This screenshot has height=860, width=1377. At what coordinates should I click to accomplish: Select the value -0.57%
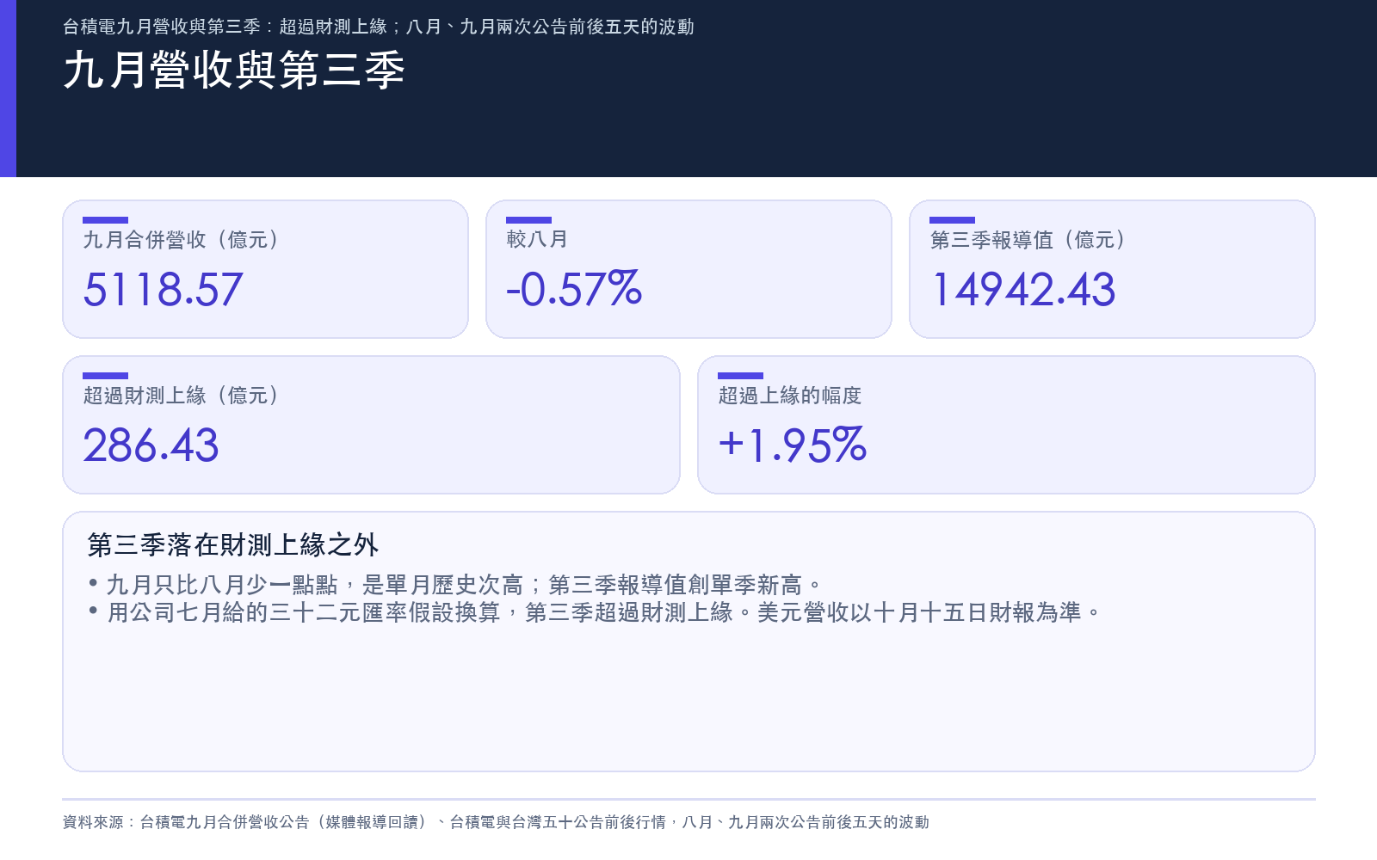pyautogui.click(x=574, y=289)
